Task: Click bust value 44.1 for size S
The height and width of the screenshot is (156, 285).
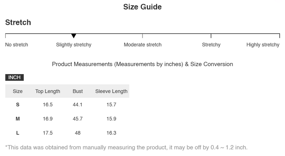Action: (78, 105)
